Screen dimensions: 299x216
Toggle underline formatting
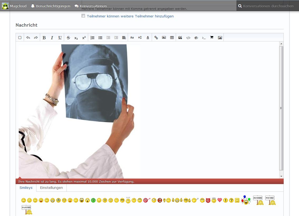tap(60, 37)
